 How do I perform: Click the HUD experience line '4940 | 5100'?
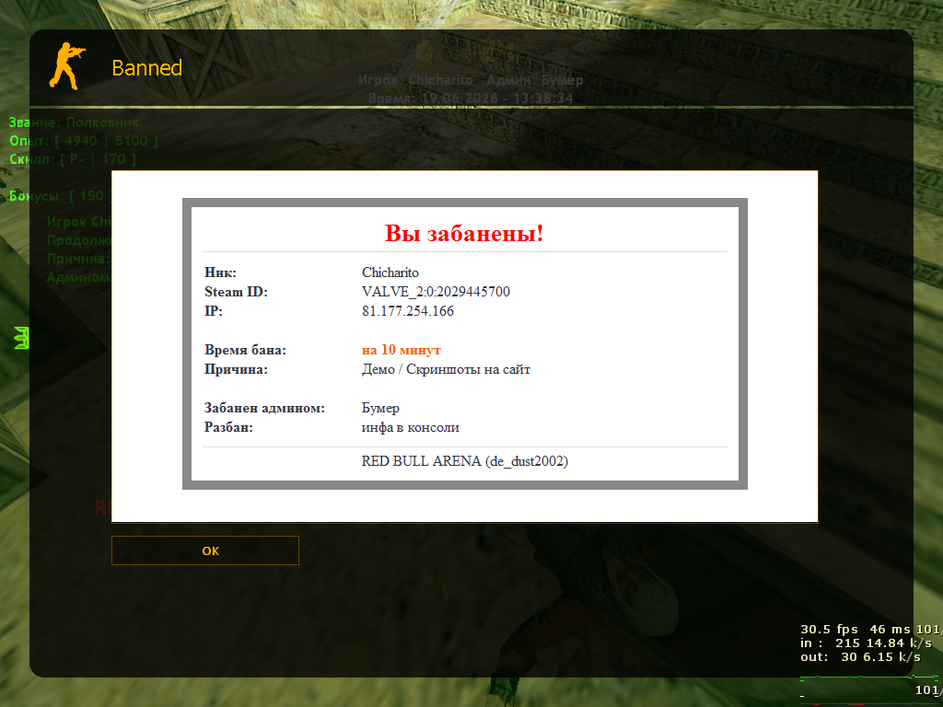tap(84, 141)
